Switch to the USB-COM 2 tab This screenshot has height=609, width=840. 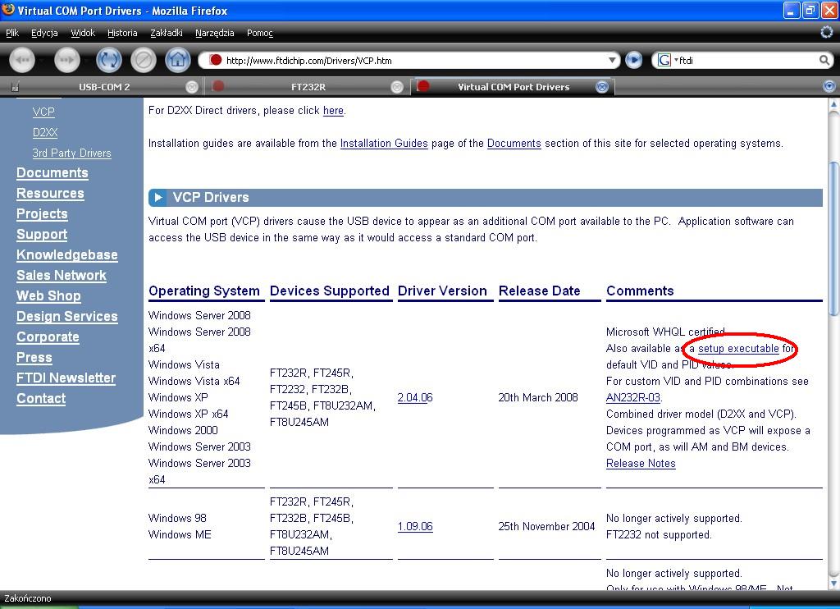pyautogui.click(x=104, y=87)
